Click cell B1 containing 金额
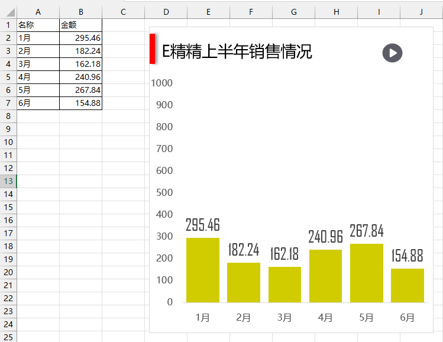The height and width of the screenshot is (342, 443). [80, 25]
